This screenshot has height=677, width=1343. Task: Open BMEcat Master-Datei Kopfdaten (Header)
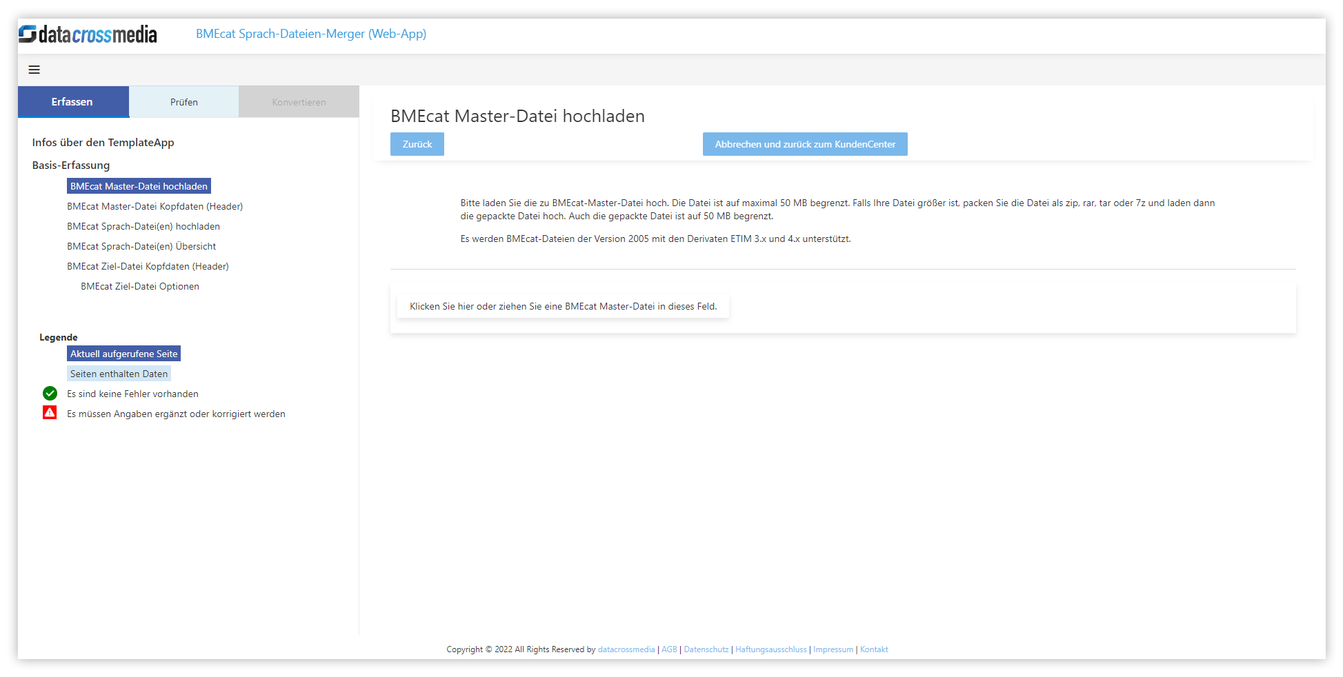click(155, 206)
